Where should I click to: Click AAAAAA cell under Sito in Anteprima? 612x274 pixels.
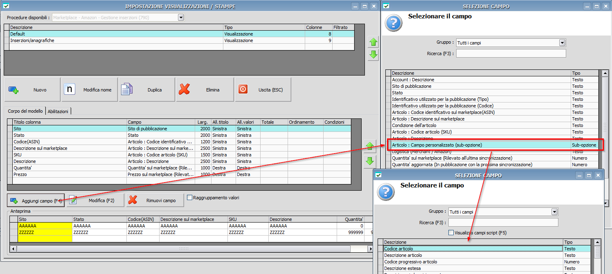click(45, 226)
